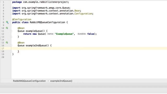Click line number 20 in the gutter

3,57
